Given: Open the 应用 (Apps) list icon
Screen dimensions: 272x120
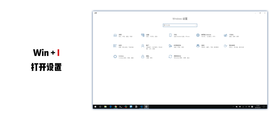Looking at the screenshot, I should pos(115,46).
